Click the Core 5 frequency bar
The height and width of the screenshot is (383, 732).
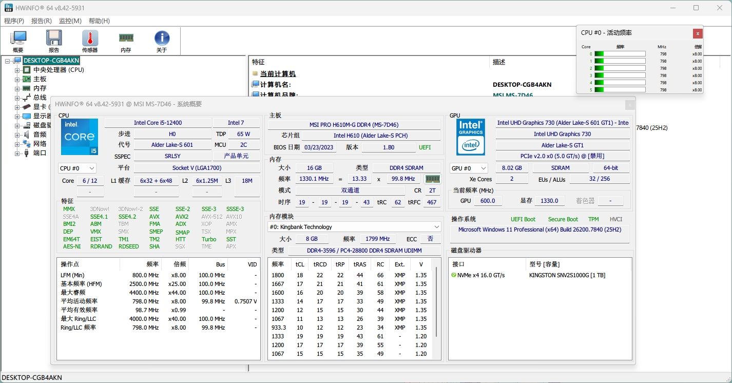[x=620, y=90]
